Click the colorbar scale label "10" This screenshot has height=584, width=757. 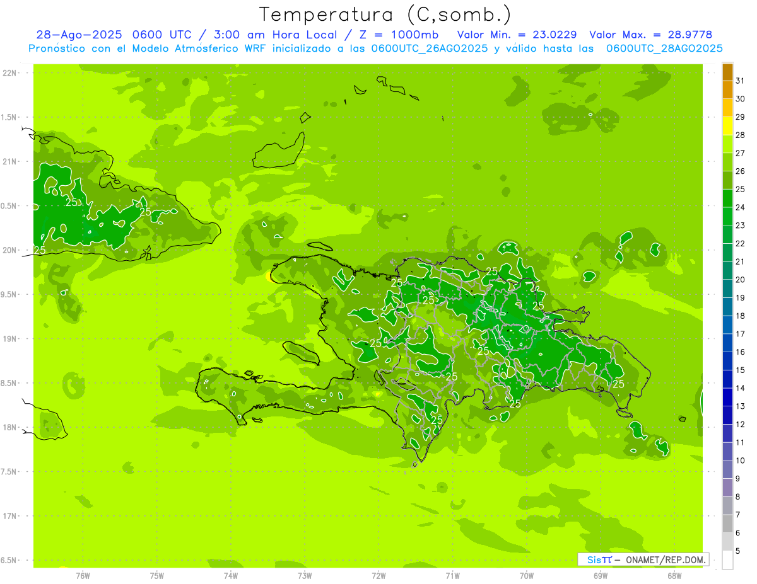[740, 461]
